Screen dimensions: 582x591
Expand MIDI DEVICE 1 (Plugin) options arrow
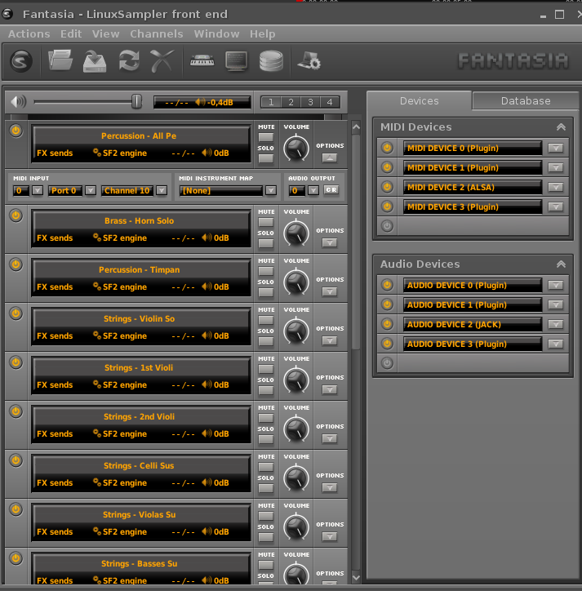556,167
